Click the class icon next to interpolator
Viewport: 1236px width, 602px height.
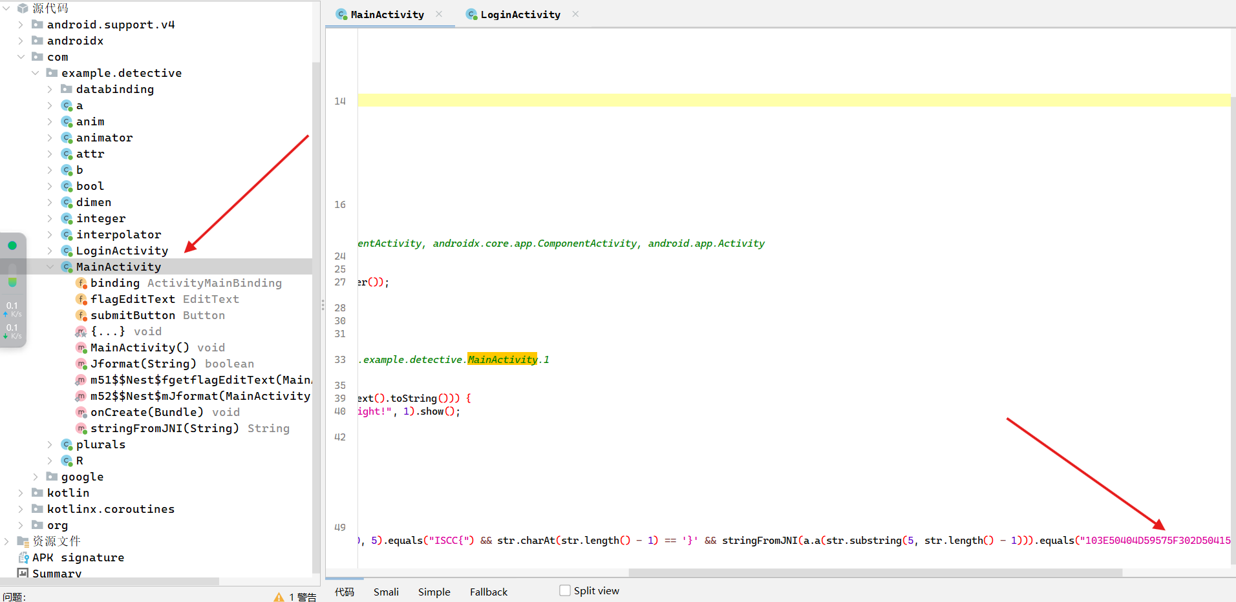point(67,234)
